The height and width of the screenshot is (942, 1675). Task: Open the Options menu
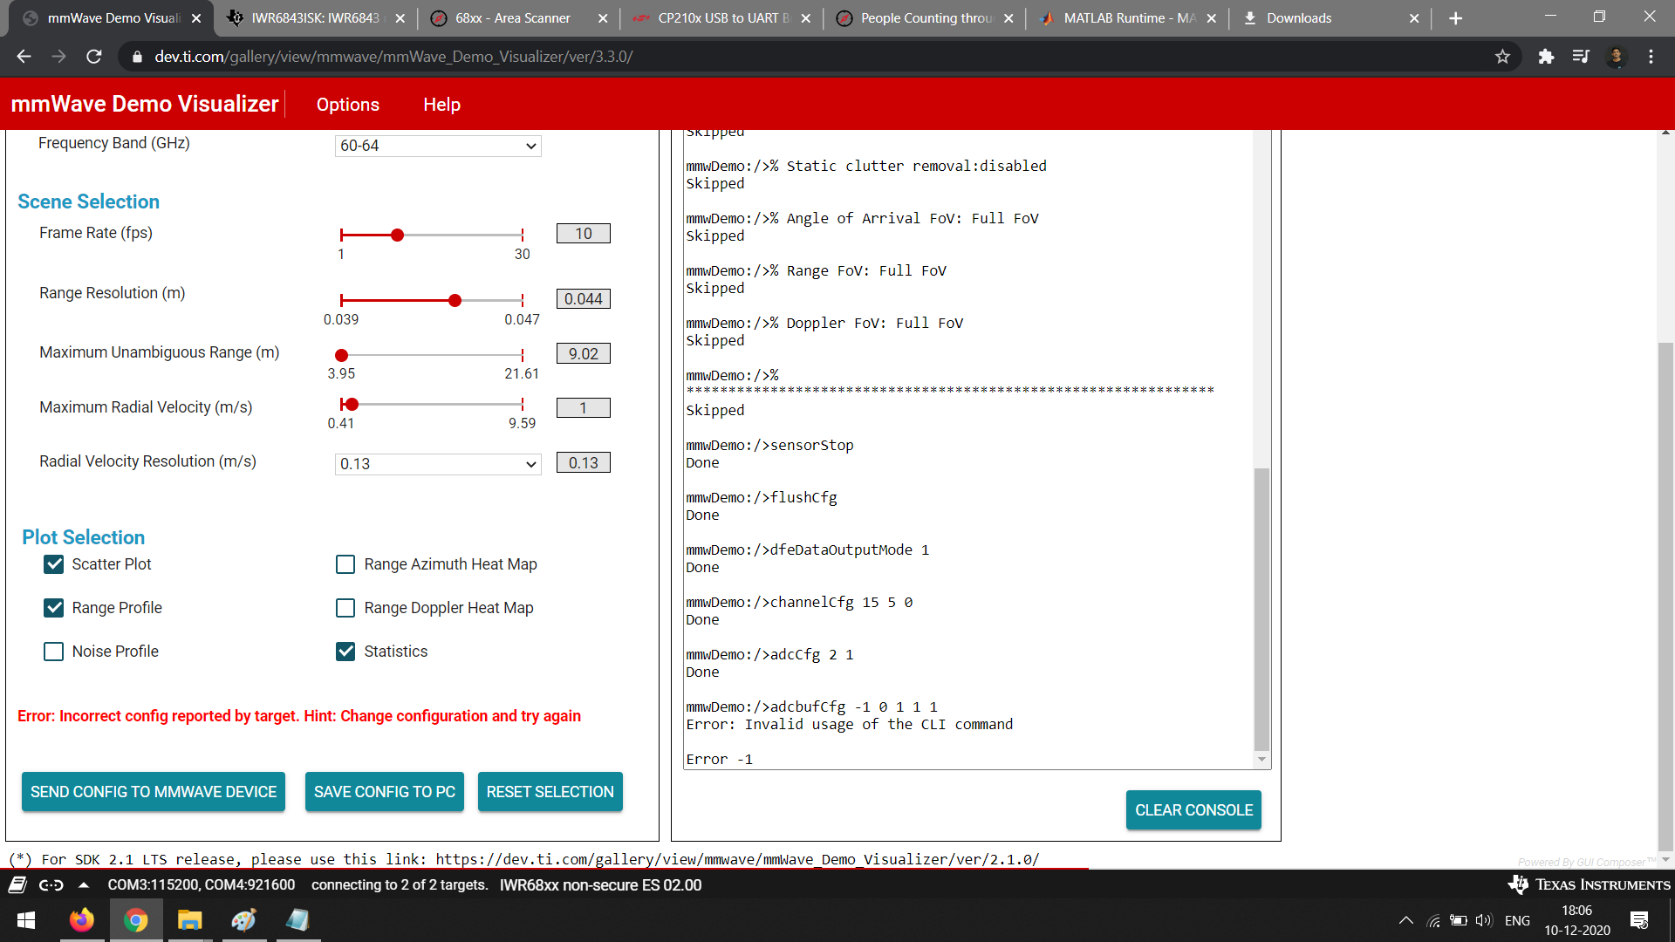point(347,105)
